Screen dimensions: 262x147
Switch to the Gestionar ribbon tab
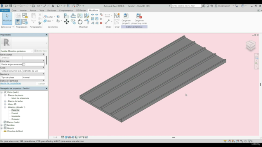coord(51,10)
